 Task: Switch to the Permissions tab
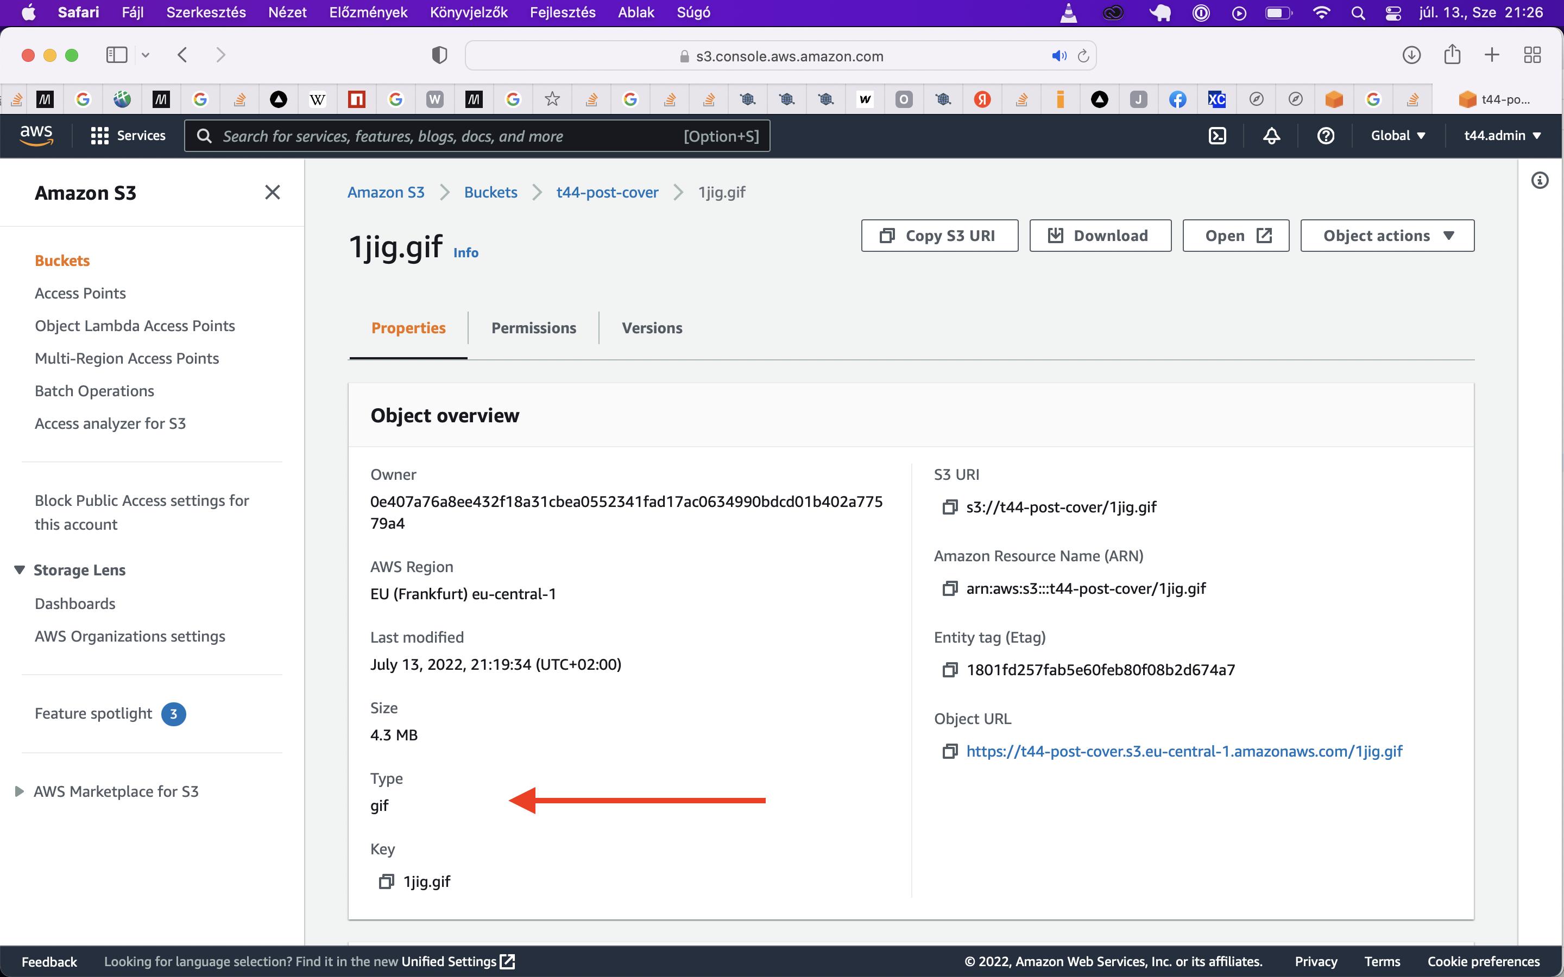click(x=533, y=327)
